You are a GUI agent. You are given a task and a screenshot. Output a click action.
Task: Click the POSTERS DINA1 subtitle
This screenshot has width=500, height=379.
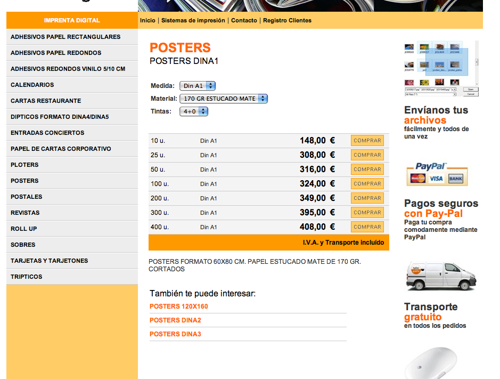click(x=184, y=61)
